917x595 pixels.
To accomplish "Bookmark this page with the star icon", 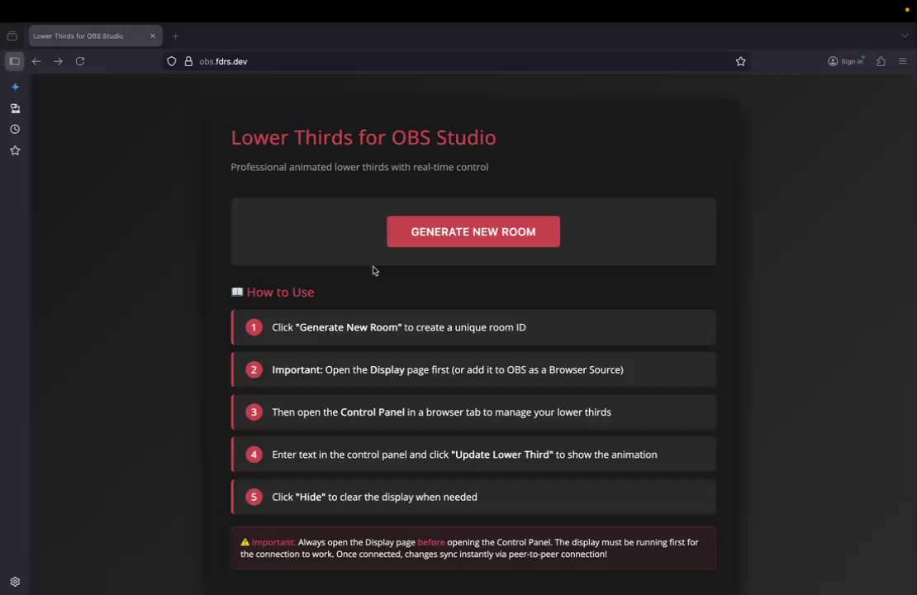I will pyautogui.click(x=740, y=61).
